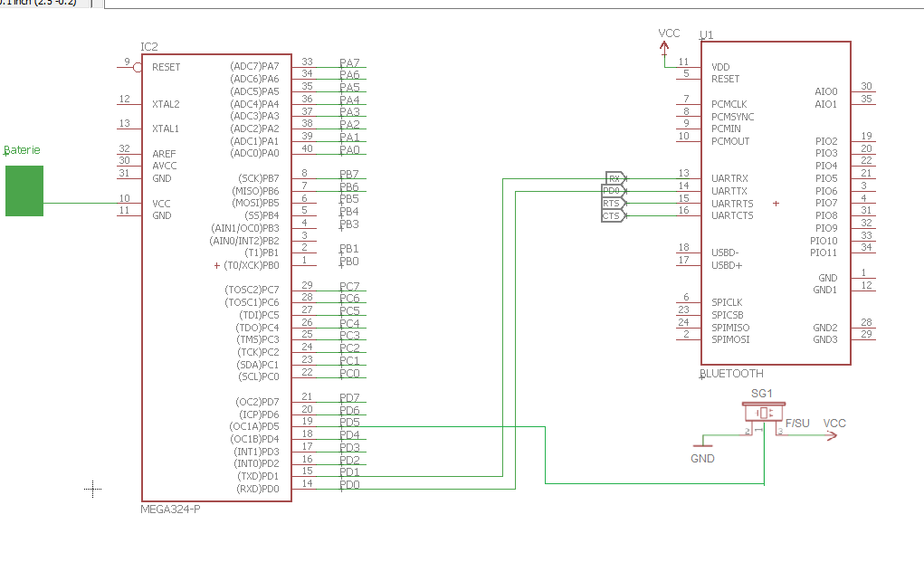Click the PD0 net label tag near UARTTX
Viewport: 924px width, 562px height.
tap(613, 191)
